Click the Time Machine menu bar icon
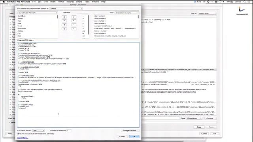The height and width of the screenshot is (142, 253). 208,2
